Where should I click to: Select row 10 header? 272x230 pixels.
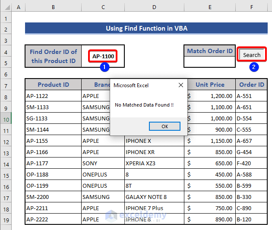coord(6,118)
